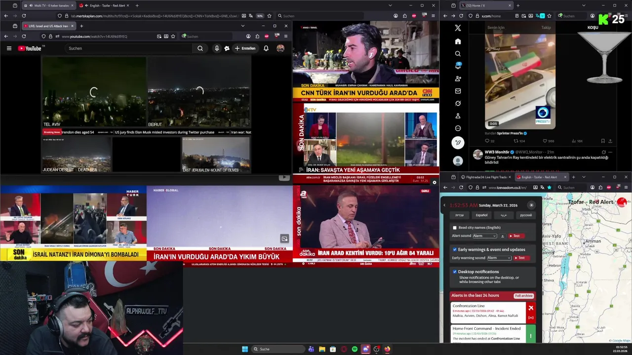The image size is (632, 355).
Task: Switch Tzofar language to русский
Action: point(526,215)
